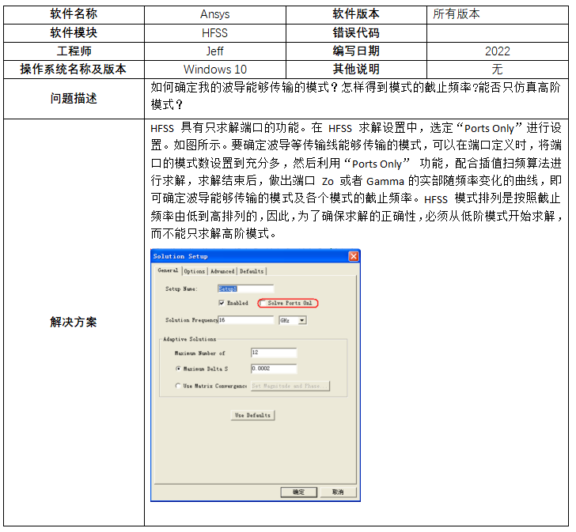Click the 确定 confirm button
Screen dimensions: 576x532
coord(298,492)
